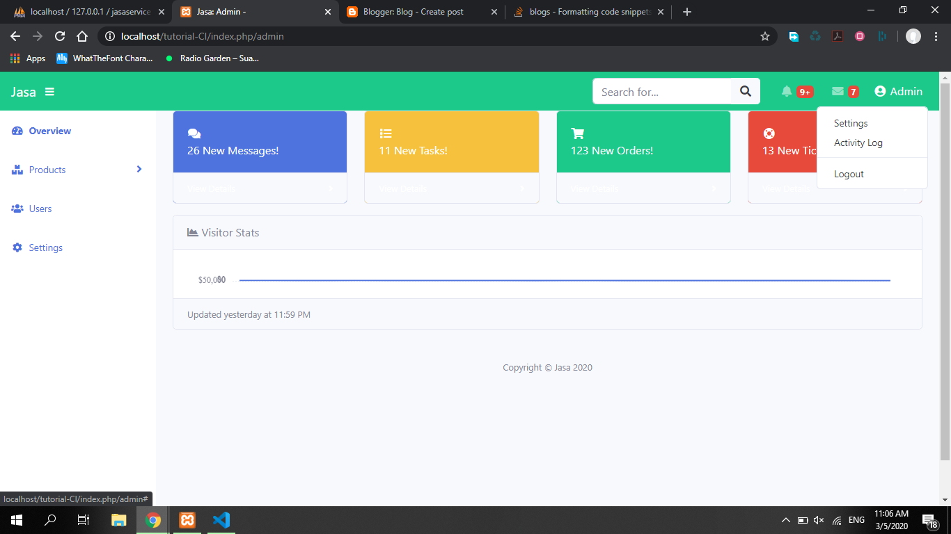Open Chrome profile avatar

coord(913,36)
